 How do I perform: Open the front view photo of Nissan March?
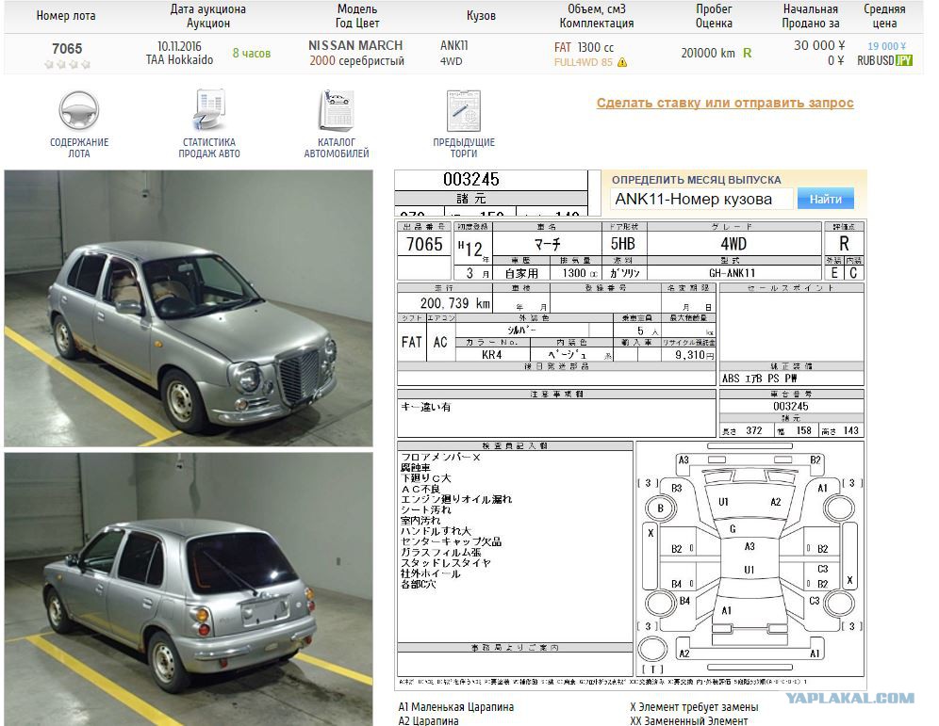pyautogui.click(x=188, y=308)
